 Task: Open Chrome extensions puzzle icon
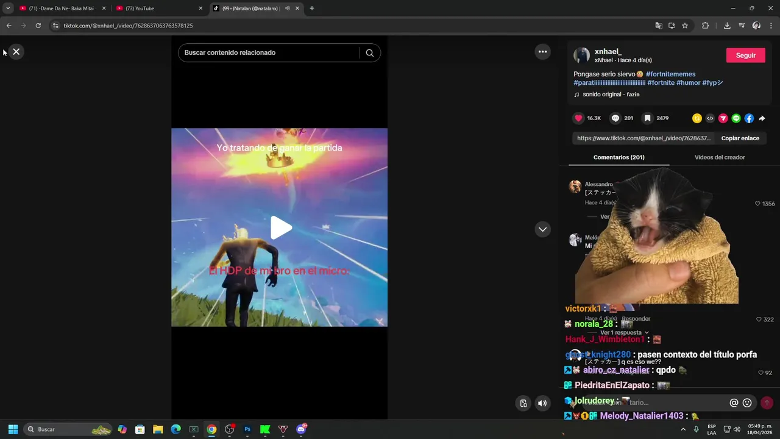(x=706, y=26)
